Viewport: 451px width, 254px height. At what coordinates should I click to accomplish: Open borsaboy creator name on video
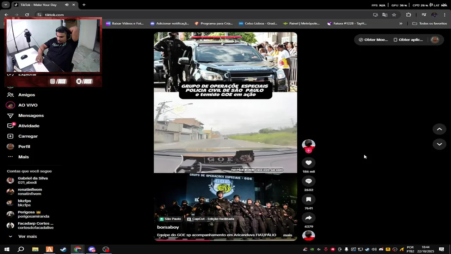coord(168,227)
